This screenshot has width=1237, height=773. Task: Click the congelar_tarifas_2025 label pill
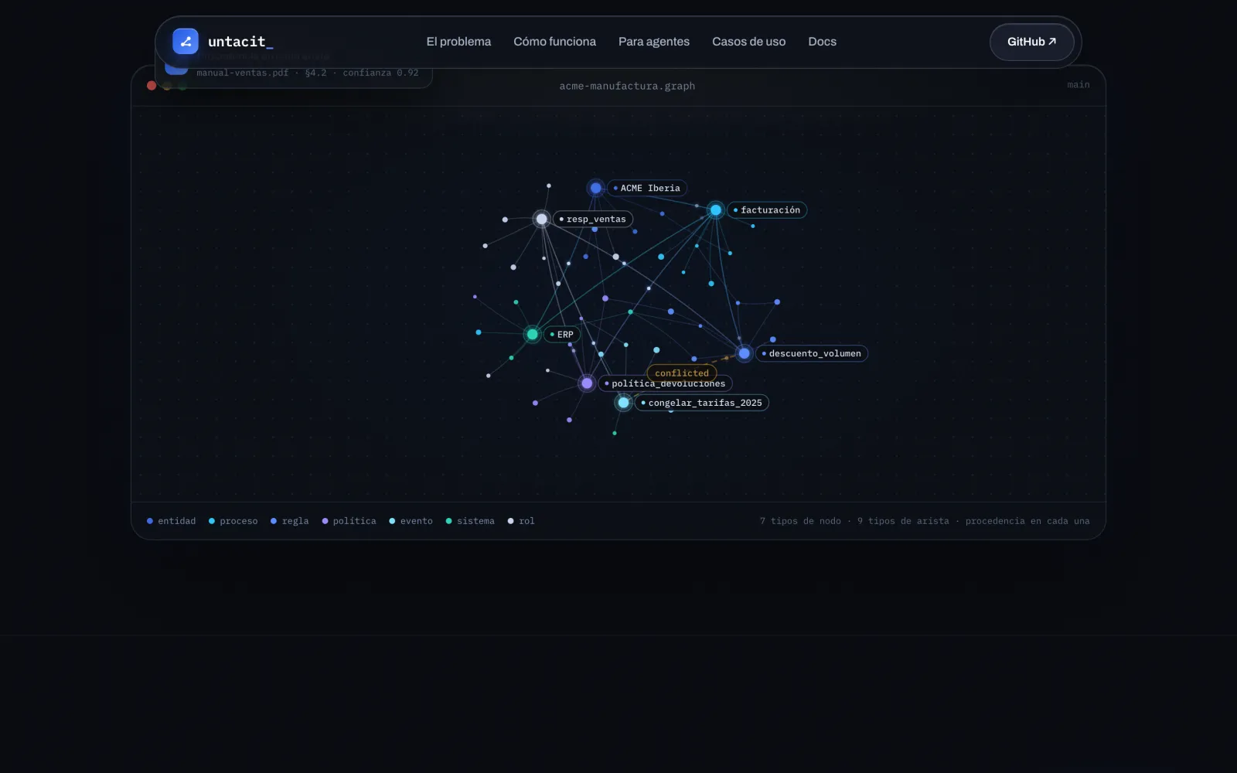click(702, 403)
